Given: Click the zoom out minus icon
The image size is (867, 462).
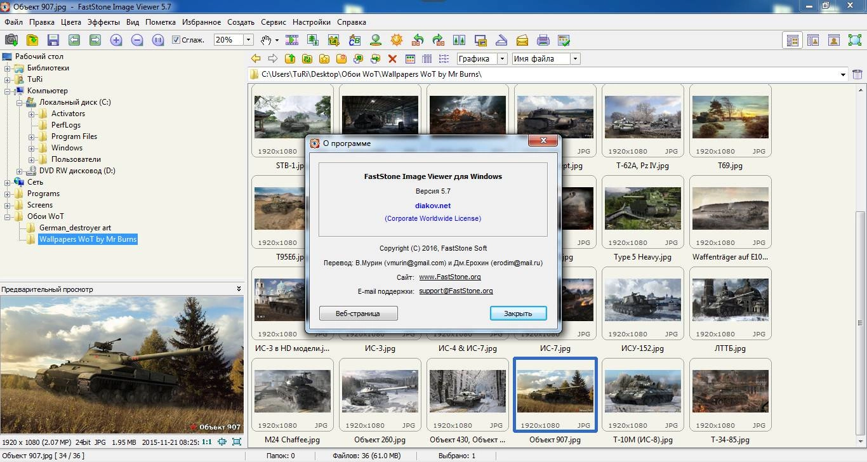Looking at the screenshot, I should click(137, 40).
